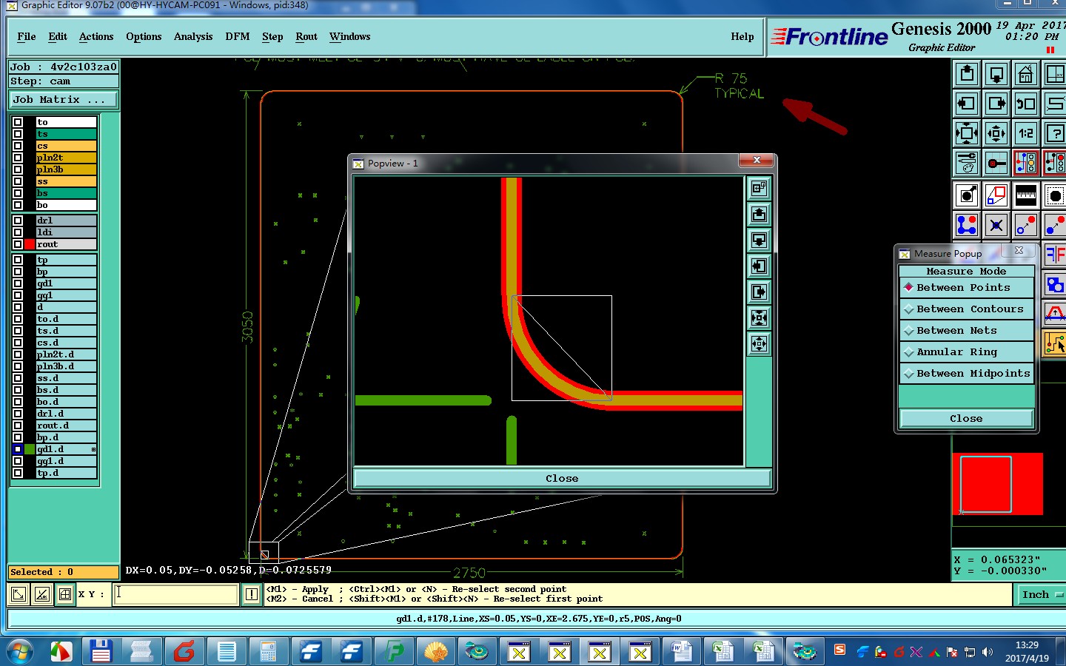
Task: Click pan up icon in Popview toolbar
Action: pos(759,214)
